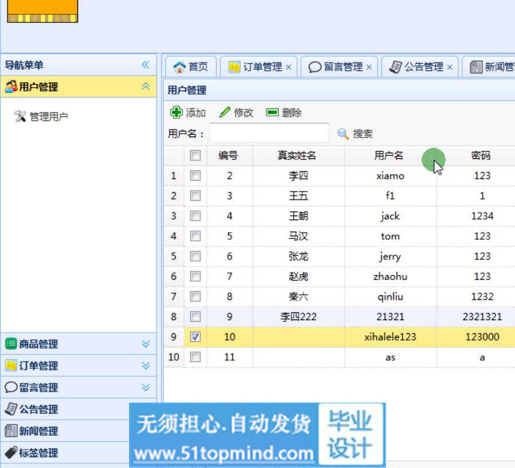Collapse the 导航菜单 navigation sidebar
515x468 pixels.
pos(146,65)
